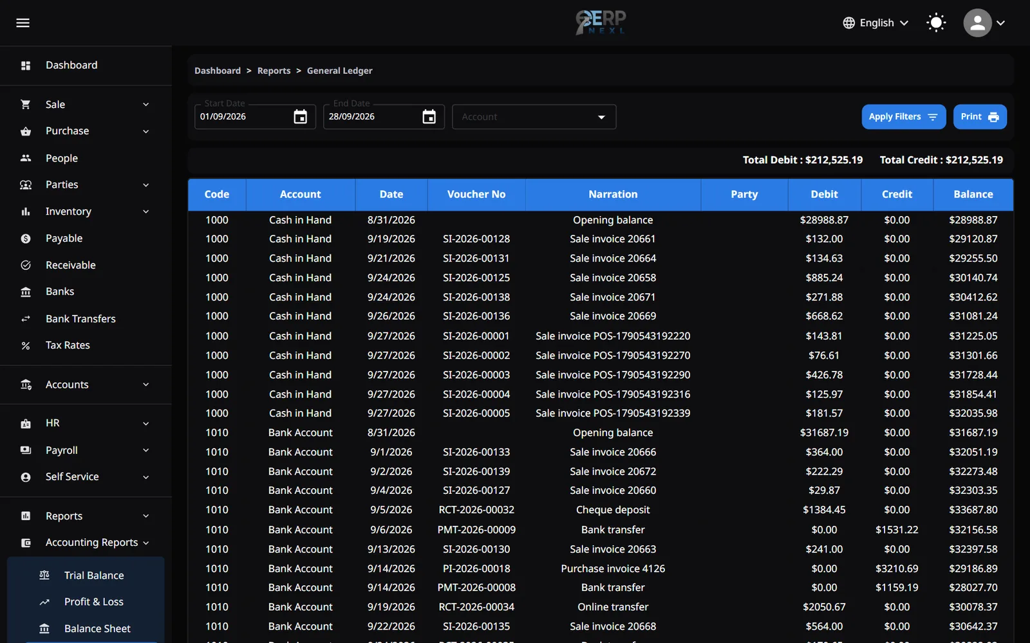Click the Profit & Loss trend icon
Viewport: 1030px width, 643px height.
[44, 602]
